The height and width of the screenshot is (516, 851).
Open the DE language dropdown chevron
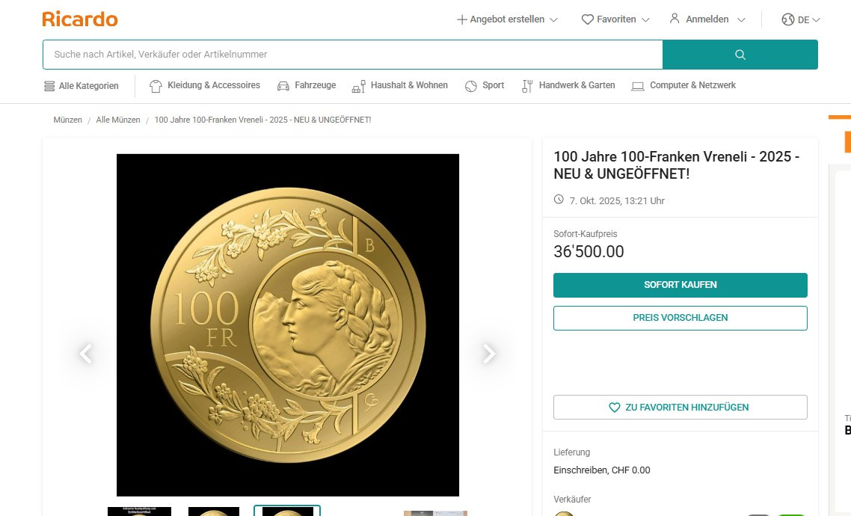[816, 20]
